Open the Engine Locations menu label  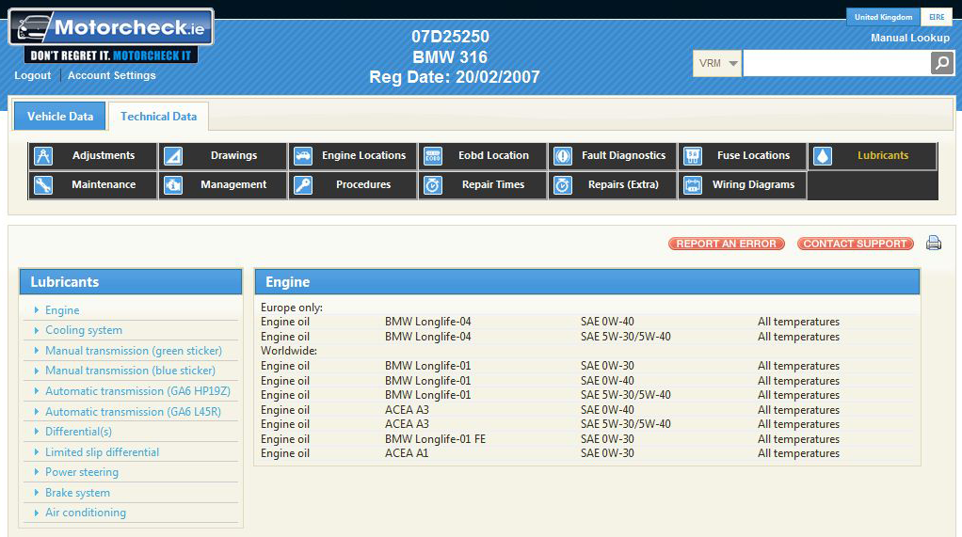pyautogui.click(x=364, y=156)
